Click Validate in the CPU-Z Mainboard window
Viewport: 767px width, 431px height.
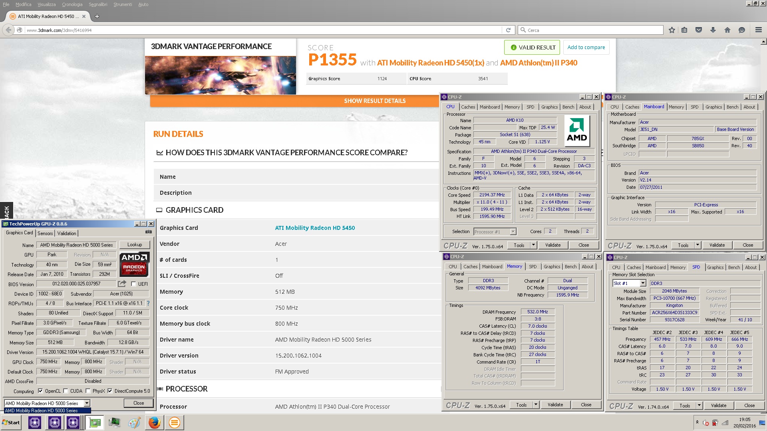point(717,245)
